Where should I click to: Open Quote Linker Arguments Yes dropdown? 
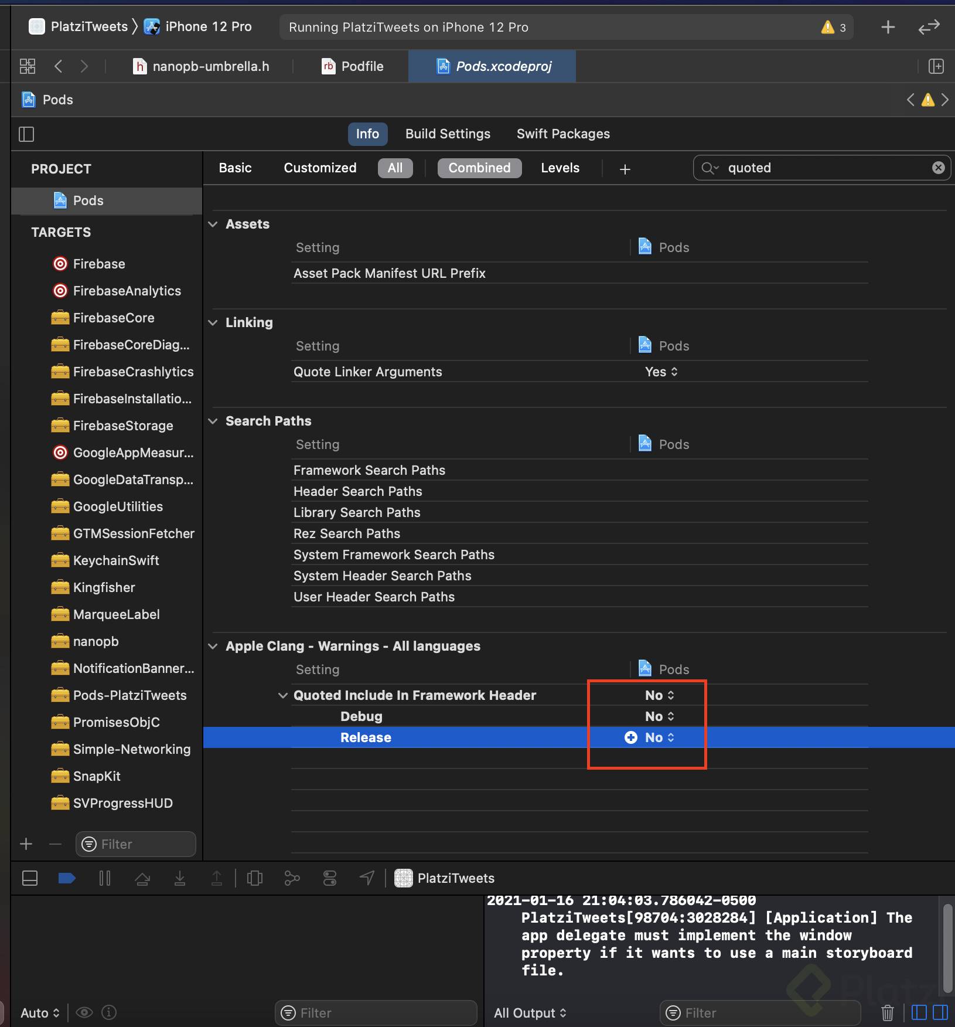tap(661, 372)
